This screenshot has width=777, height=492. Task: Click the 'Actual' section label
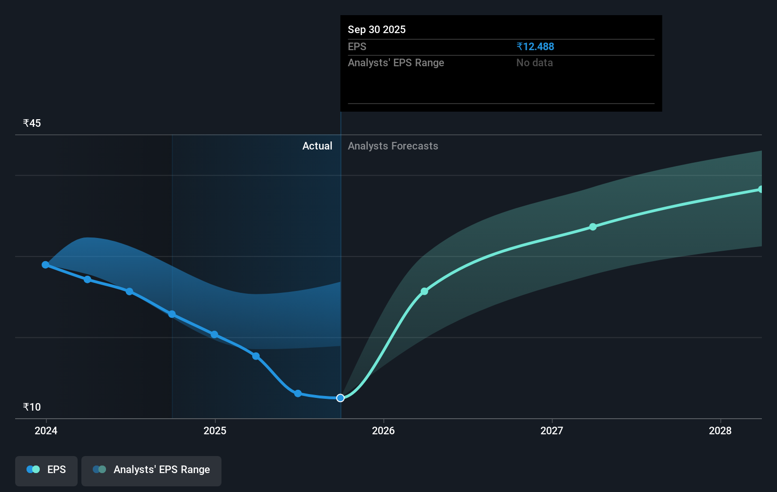pyautogui.click(x=317, y=146)
